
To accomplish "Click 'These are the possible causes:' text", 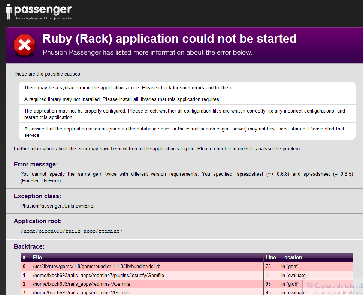I will click(x=48, y=74).
